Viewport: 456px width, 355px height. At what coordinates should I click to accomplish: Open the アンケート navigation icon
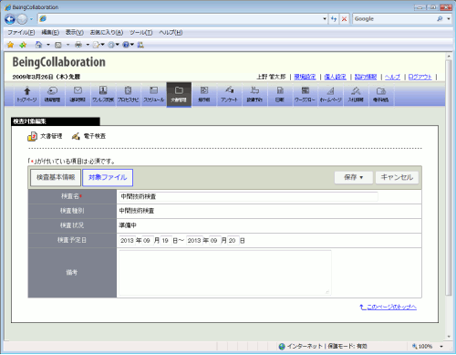[x=229, y=95]
